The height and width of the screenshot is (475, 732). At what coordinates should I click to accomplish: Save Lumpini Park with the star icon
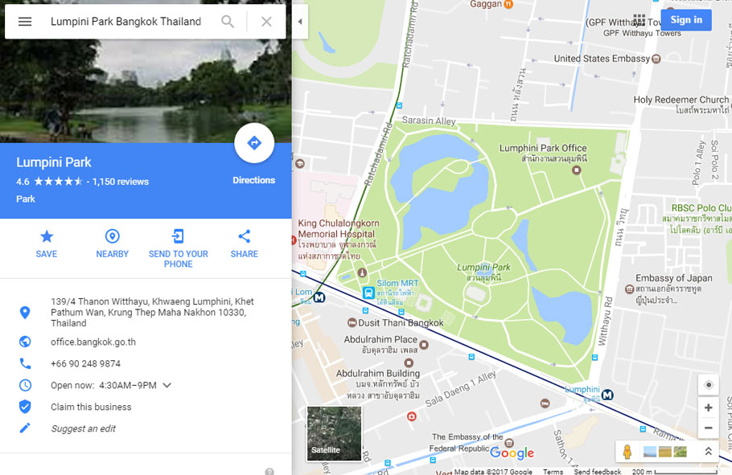pyautogui.click(x=47, y=244)
